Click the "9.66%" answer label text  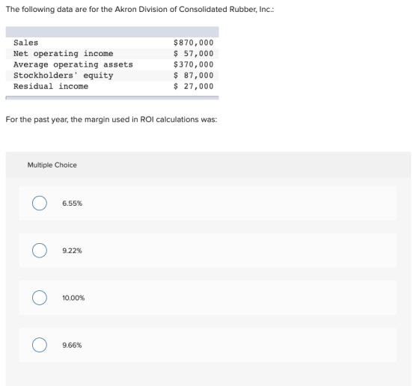click(72, 345)
